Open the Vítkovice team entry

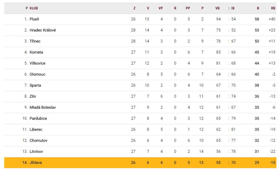[x=38, y=63]
